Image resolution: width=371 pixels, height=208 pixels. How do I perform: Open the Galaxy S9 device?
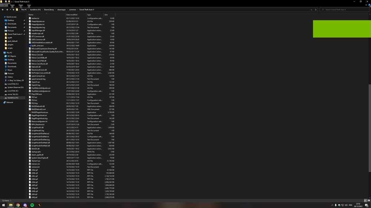[15, 81]
